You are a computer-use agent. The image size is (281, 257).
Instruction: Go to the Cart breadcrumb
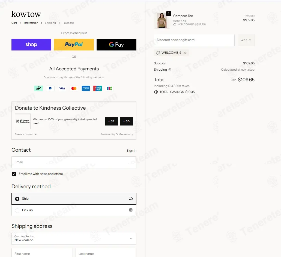(x=14, y=23)
